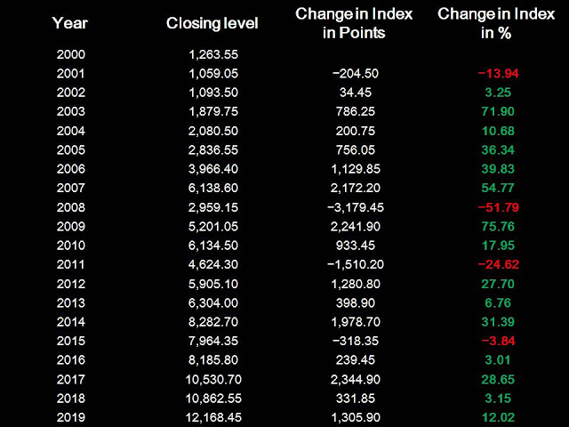Click the green 71.90 percentage
Screen dimensions: 569x427
[x=498, y=111]
